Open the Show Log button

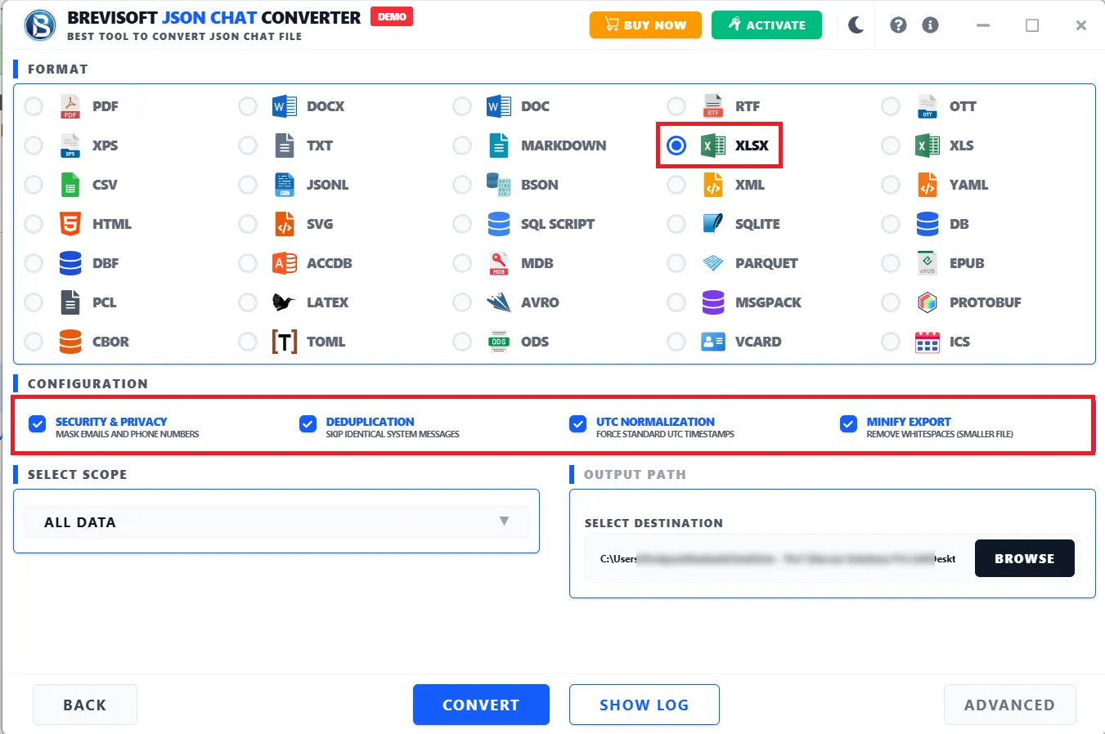[x=645, y=705]
